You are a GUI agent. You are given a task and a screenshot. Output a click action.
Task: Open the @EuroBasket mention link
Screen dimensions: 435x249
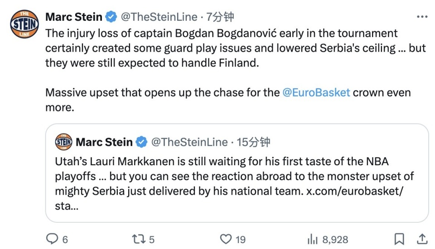point(316,93)
